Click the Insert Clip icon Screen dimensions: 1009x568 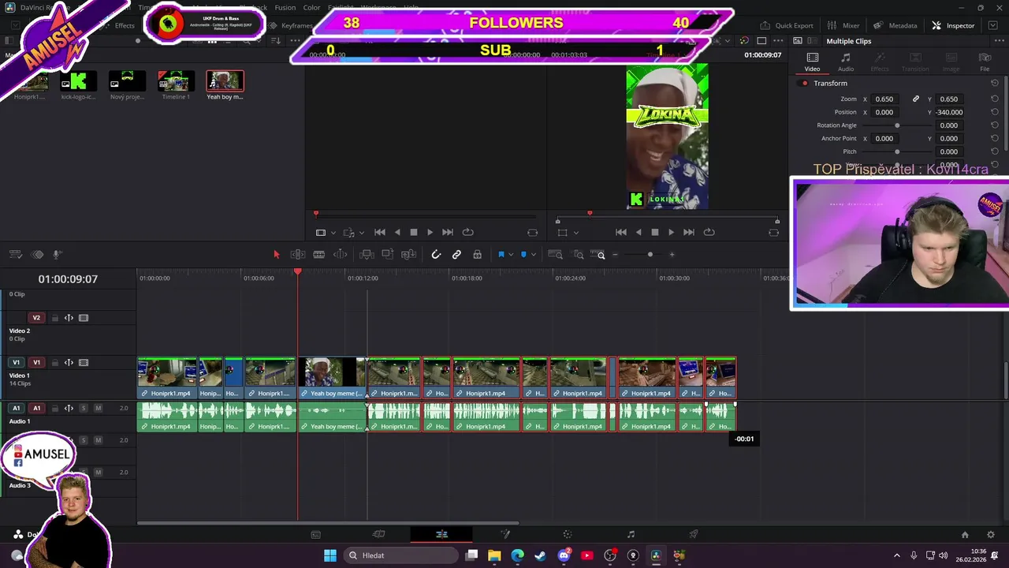pyautogui.click(x=367, y=255)
